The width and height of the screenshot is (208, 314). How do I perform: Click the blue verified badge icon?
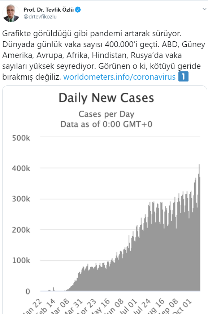tap(78, 10)
